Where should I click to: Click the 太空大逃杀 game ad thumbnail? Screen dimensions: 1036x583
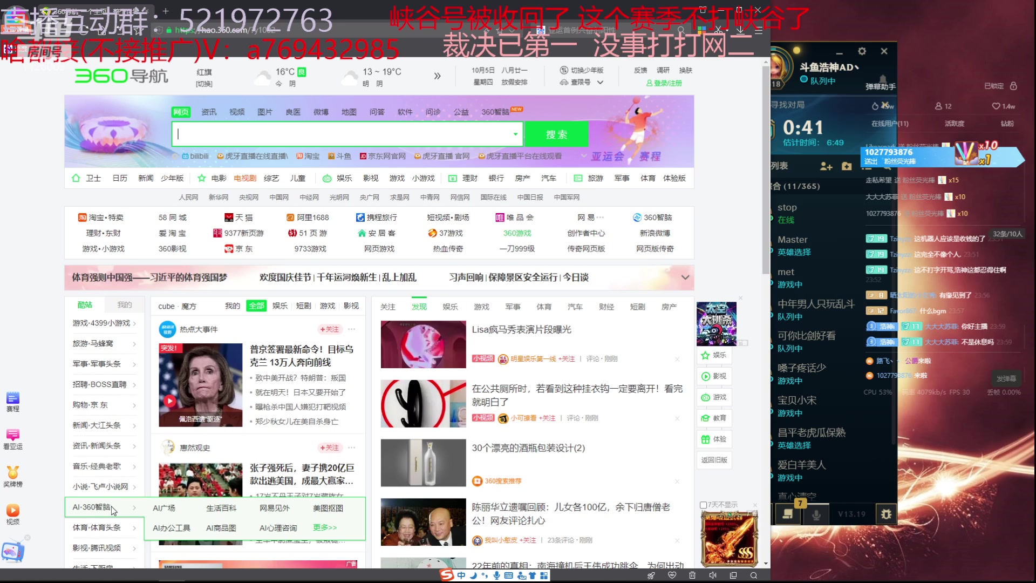[x=716, y=324]
